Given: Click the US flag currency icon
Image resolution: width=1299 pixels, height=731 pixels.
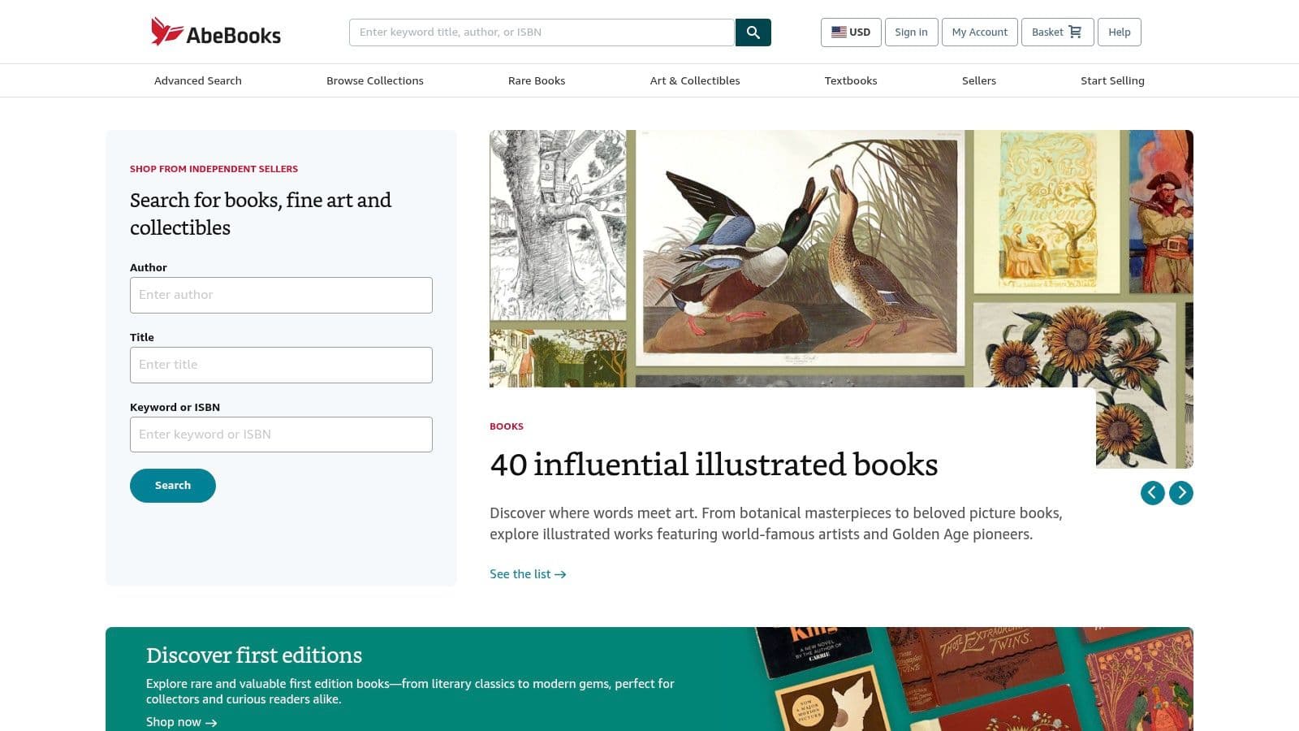Looking at the screenshot, I should [840, 32].
